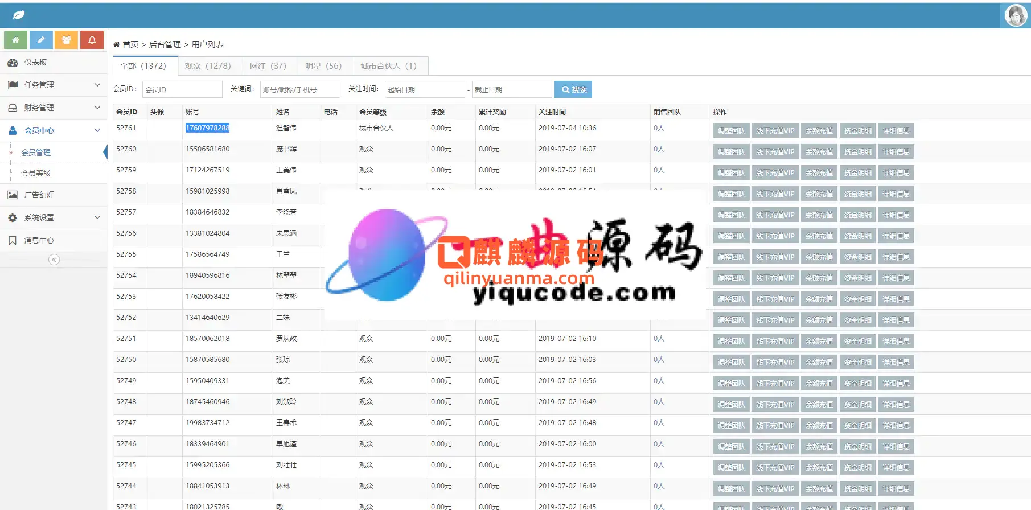Screen dimensions: 1031x510
Task: Click account number 18745460946
Action: click(207, 402)
